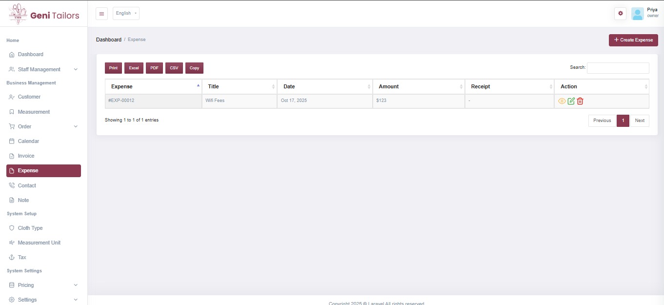664x305 pixels.
Task: Click the Dashboard breadcrumb link
Action: 108,40
